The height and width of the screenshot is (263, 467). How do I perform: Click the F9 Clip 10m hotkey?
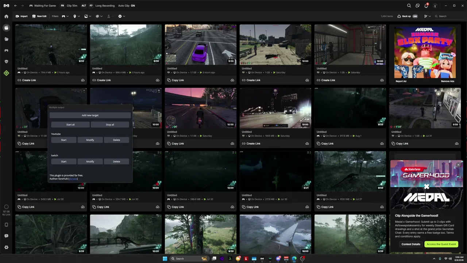pos(69,6)
